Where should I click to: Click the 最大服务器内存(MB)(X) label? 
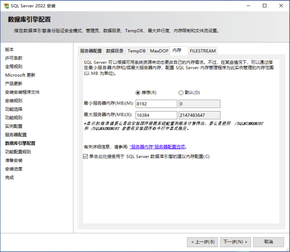point(108,115)
